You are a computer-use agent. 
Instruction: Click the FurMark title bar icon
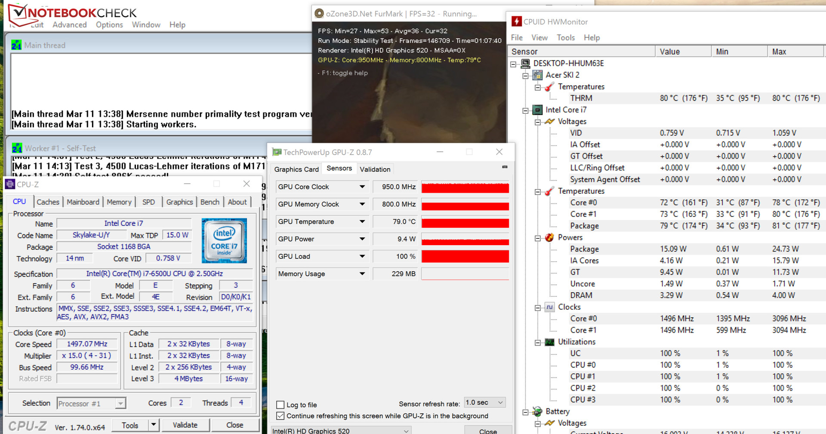coord(319,14)
